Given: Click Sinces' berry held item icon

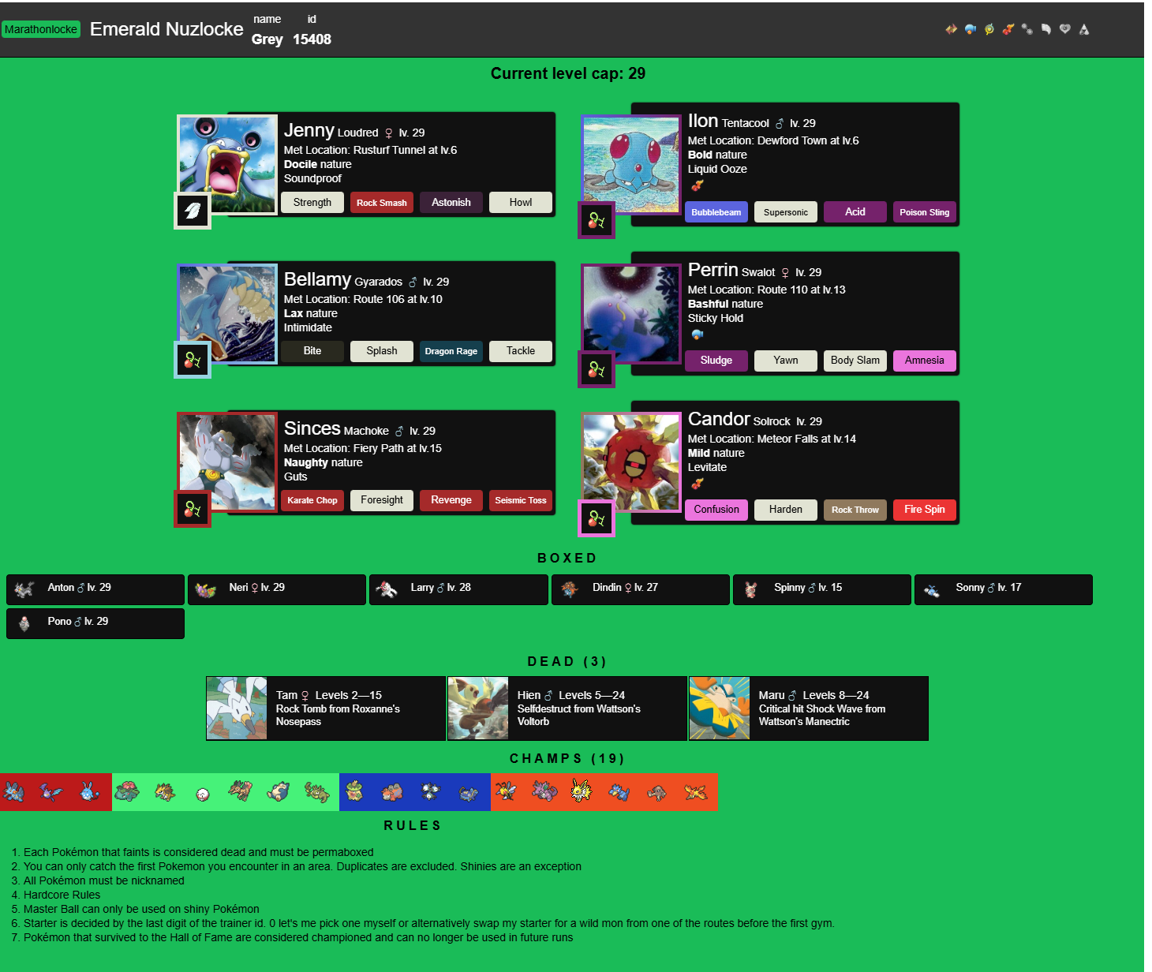Looking at the screenshot, I should 193,509.
